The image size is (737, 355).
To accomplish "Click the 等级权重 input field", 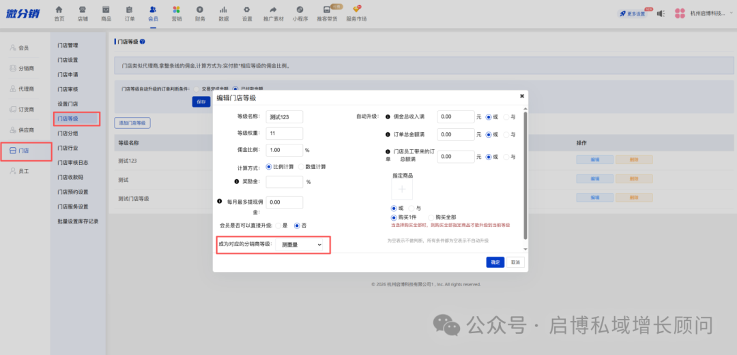I will coord(285,134).
